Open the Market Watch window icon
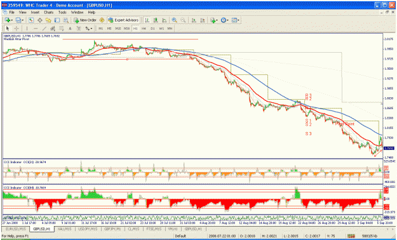The image size is (397, 240). pyautogui.click(x=31, y=20)
